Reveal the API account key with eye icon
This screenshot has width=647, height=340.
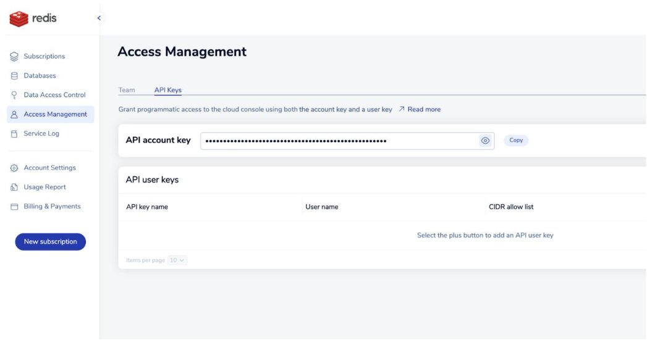tap(485, 141)
